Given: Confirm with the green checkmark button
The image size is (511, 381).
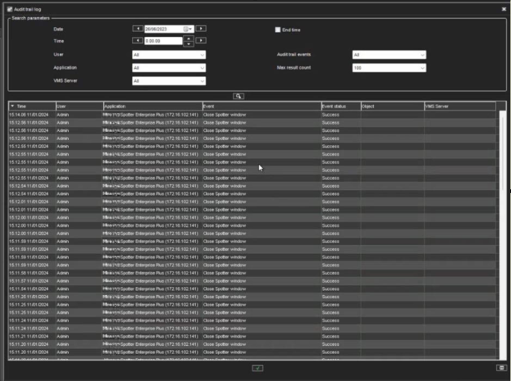Looking at the screenshot, I should coord(258,368).
